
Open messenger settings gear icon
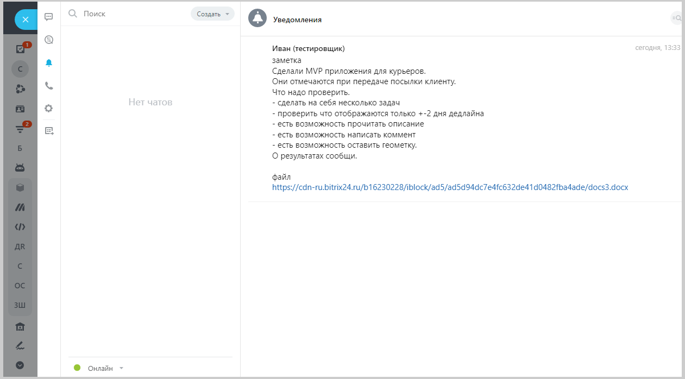coord(49,108)
